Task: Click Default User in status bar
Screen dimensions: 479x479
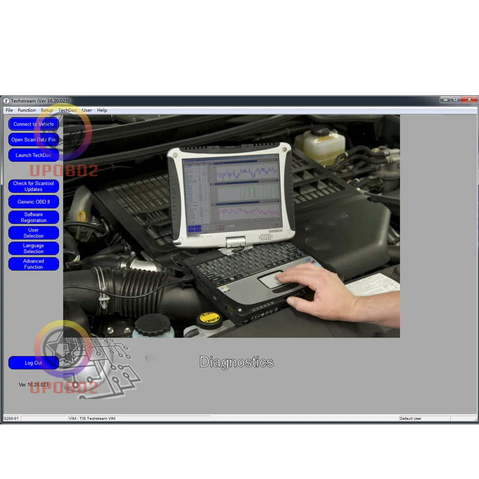Action: tap(411, 418)
